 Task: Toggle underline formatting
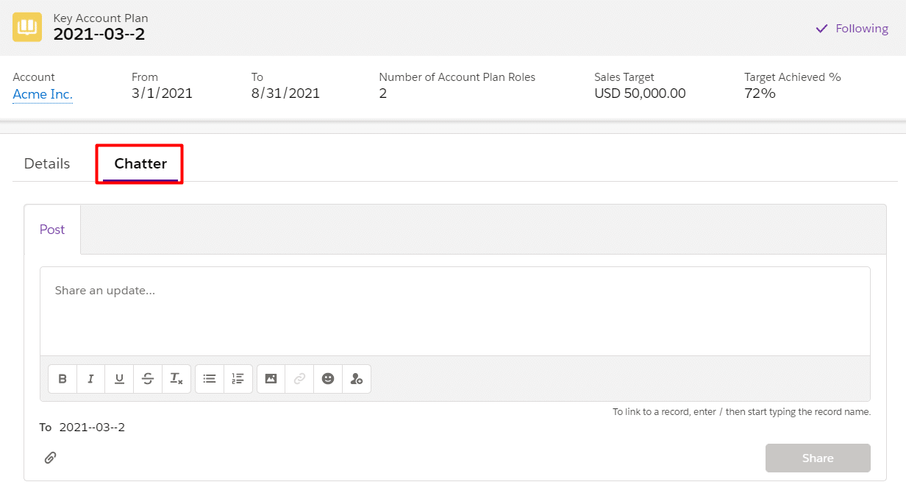[x=119, y=379]
